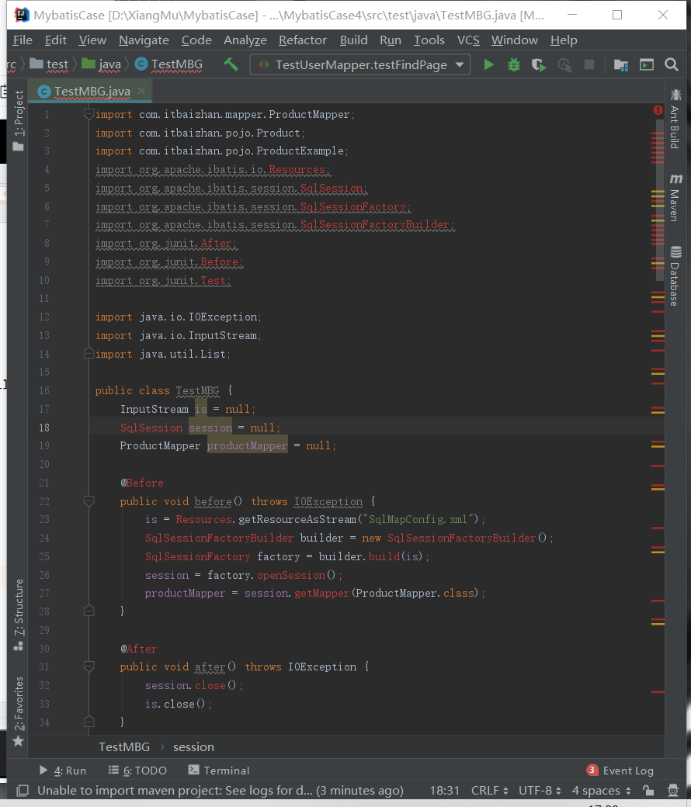Click the test folder breadcrumb
This screenshot has width=691, height=807.
[x=50, y=64]
